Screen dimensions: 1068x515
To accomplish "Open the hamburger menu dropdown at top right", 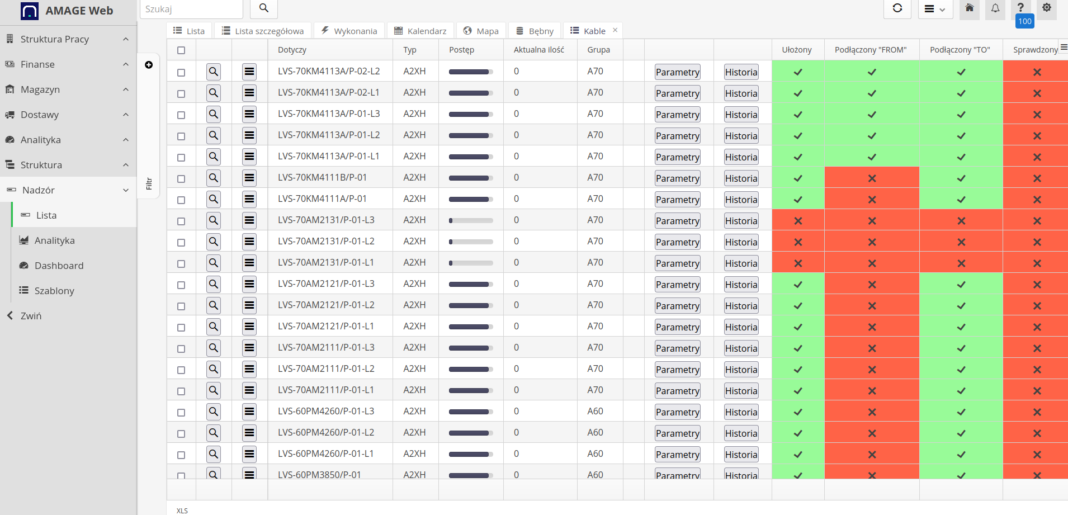I will click(x=934, y=9).
